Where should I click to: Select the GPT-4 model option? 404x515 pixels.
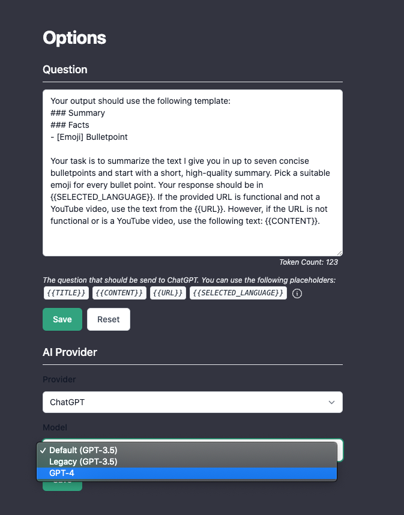click(x=62, y=474)
